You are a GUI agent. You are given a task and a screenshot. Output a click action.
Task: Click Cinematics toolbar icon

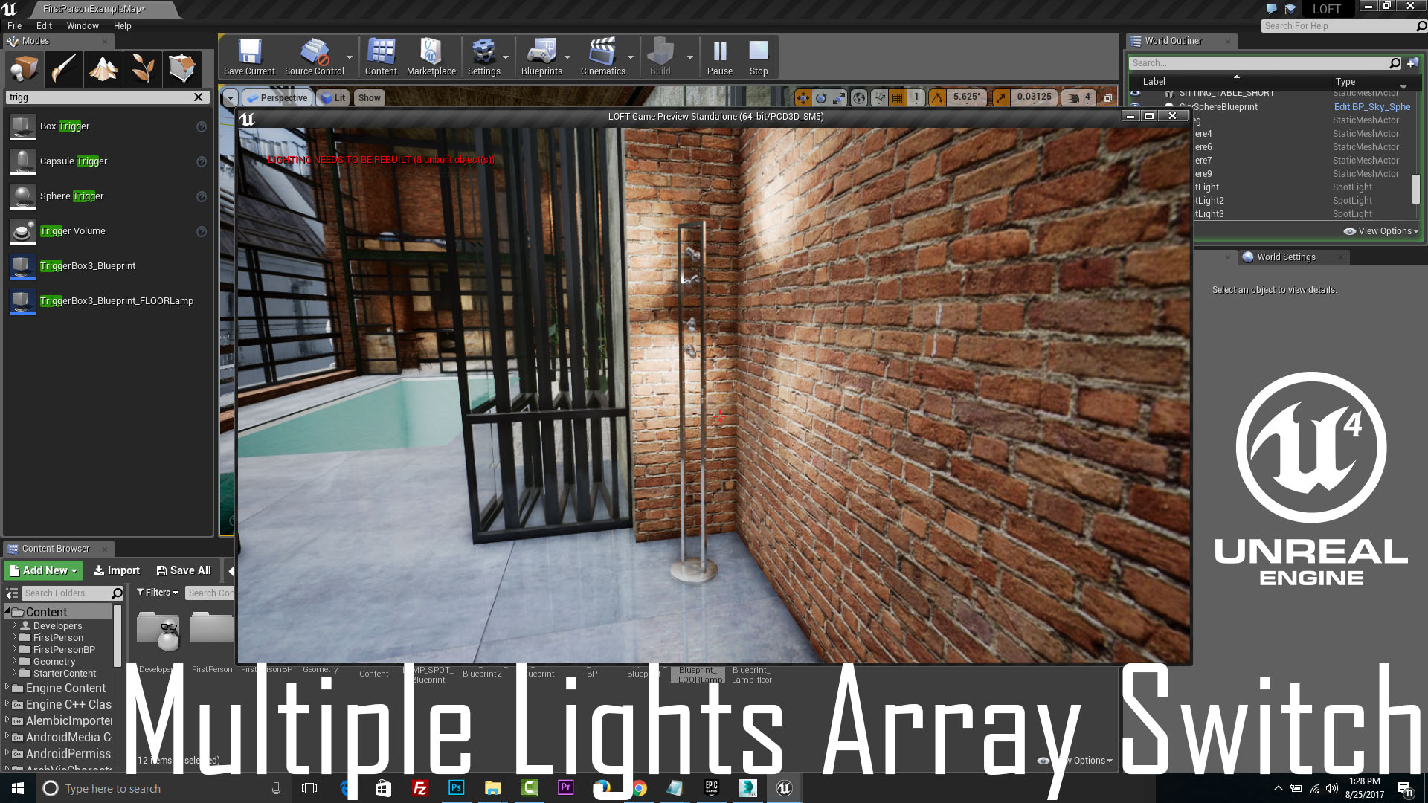602,57
